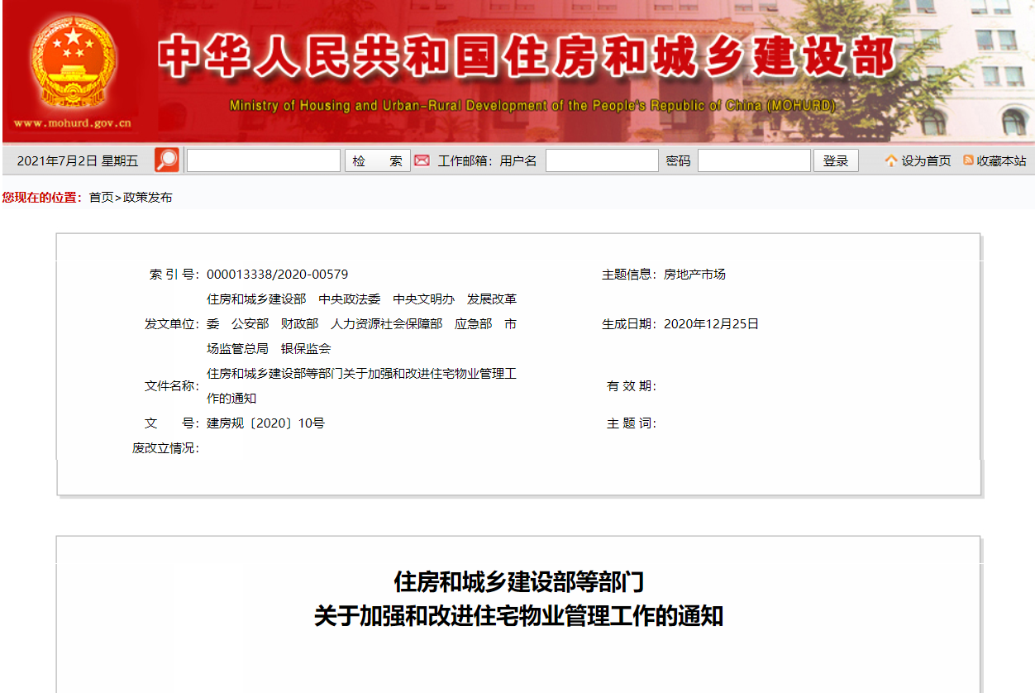Click the 房地产市场 topic value
Viewport: 1035px width, 693px height.
pyautogui.click(x=694, y=275)
